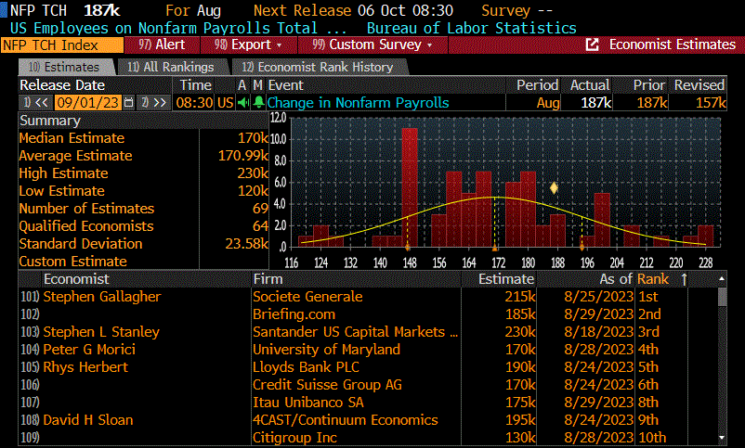The height and width of the screenshot is (448, 745).
Task: Click the Rank sort up-arrow
Action: (684, 279)
